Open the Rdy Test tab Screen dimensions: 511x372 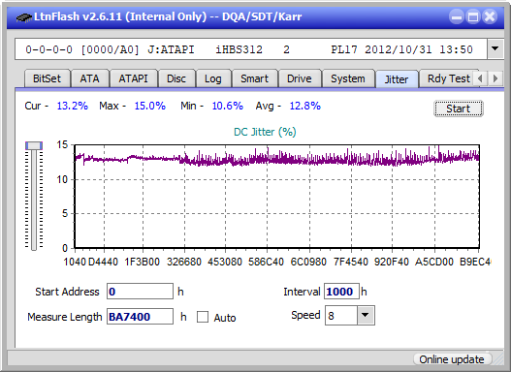[x=448, y=78]
